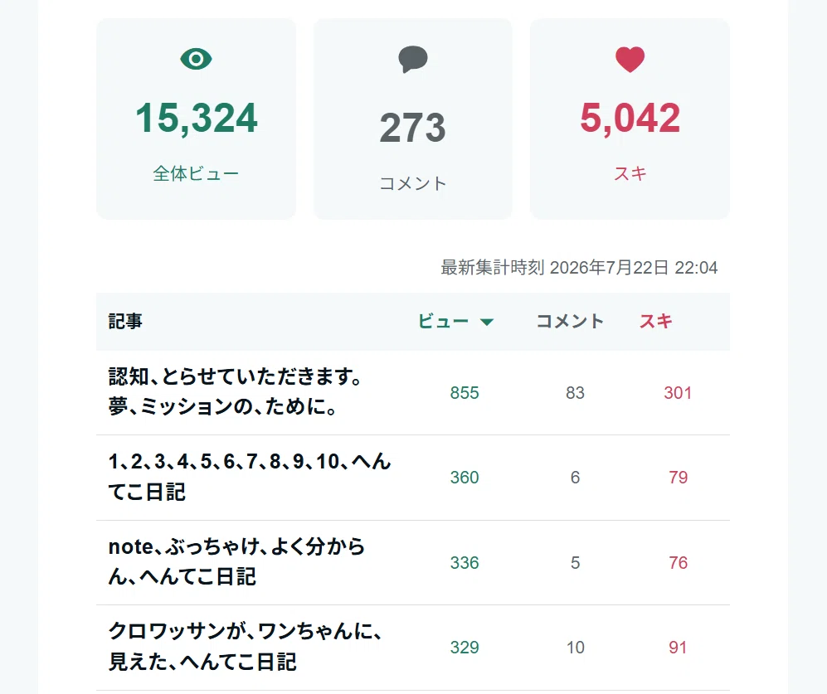Click the green eye icon for total views
Image resolution: width=827 pixels, height=694 pixels.
196,59
